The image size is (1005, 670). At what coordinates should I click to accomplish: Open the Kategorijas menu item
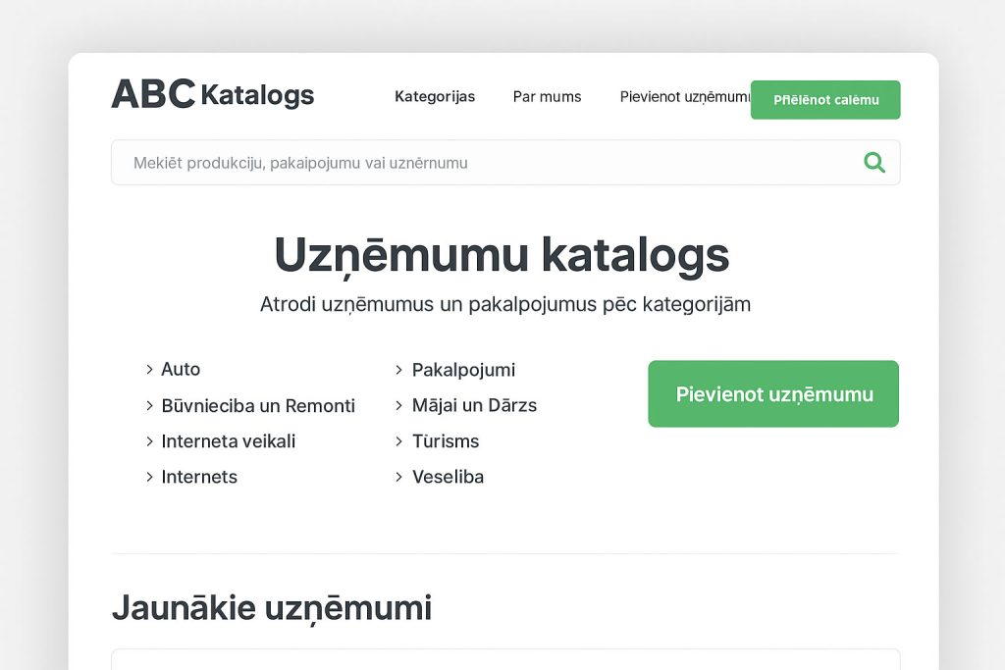(x=435, y=96)
